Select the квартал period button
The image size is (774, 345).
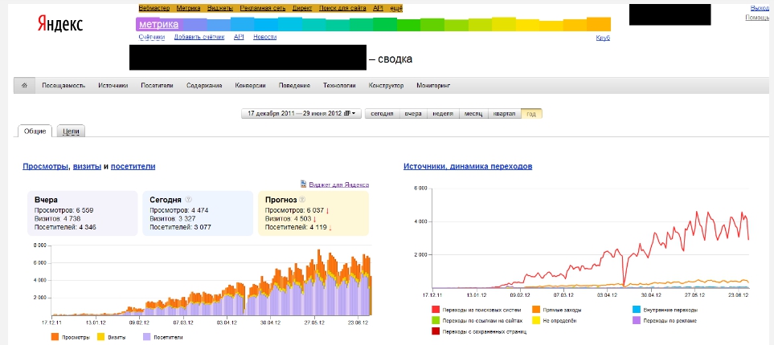point(505,114)
